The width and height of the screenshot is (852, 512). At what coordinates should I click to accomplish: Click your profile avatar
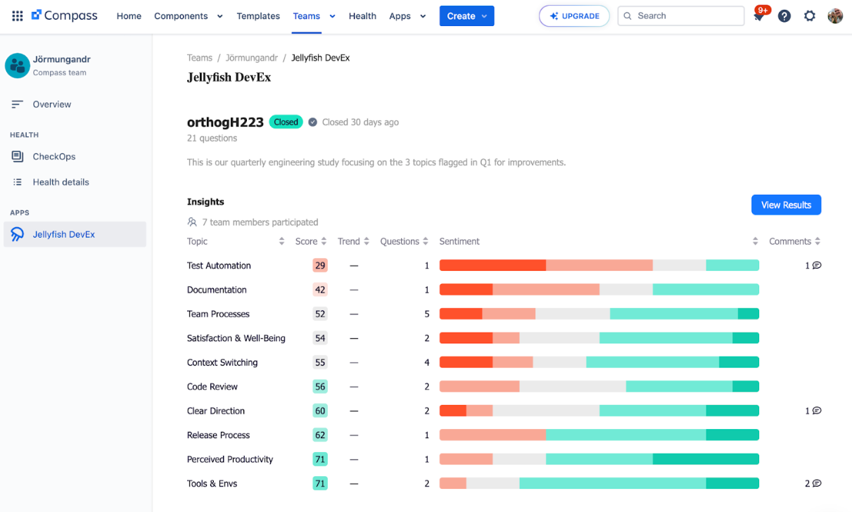[x=834, y=15]
